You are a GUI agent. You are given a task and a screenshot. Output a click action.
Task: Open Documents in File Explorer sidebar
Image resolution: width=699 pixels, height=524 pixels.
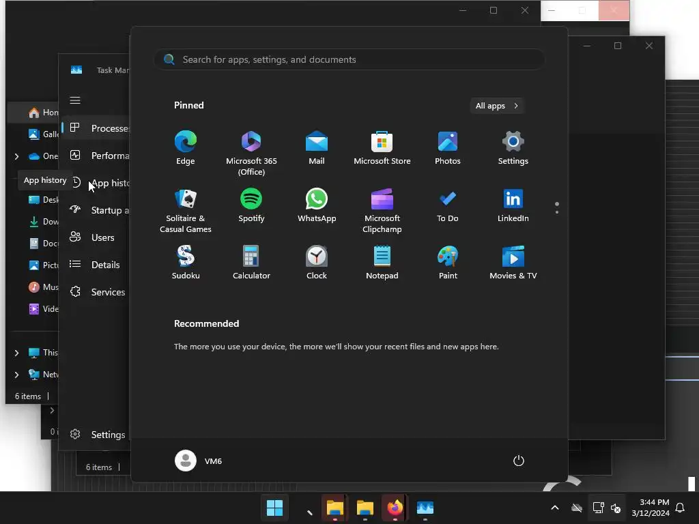pyautogui.click(x=43, y=244)
